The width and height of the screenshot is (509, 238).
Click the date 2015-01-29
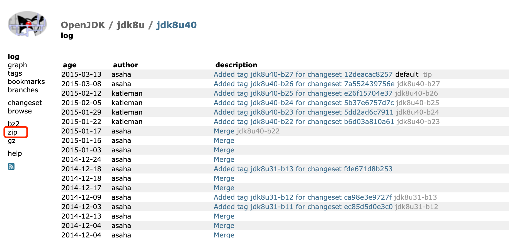pos(81,112)
